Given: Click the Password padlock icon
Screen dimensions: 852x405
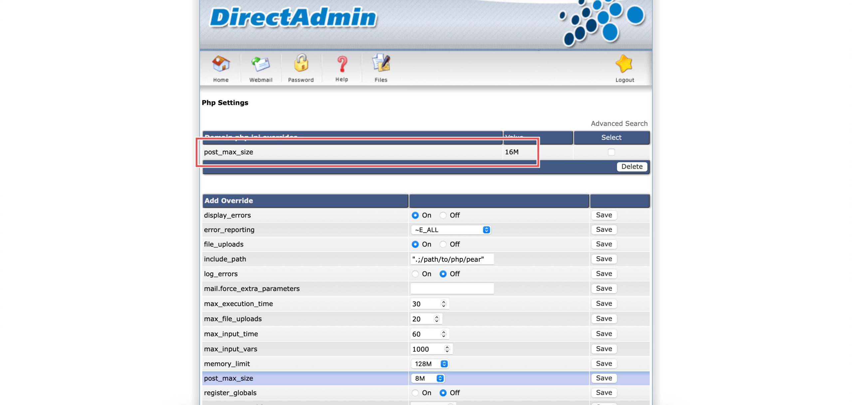Looking at the screenshot, I should (x=301, y=63).
